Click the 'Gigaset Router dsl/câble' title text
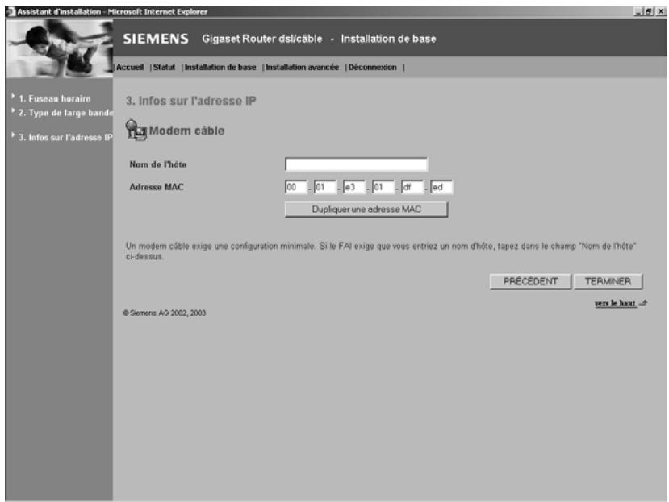This screenshot has width=669, height=502. tap(262, 39)
